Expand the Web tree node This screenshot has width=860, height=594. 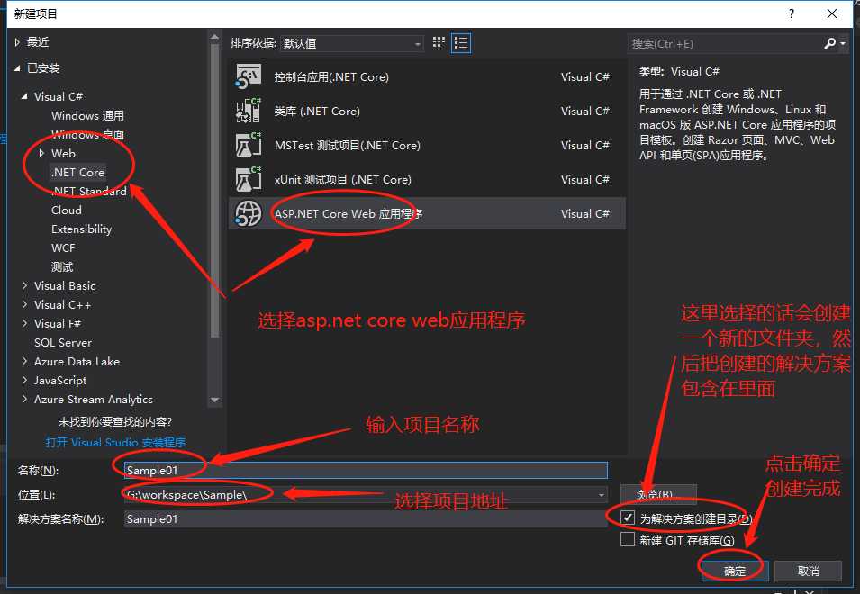tap(41, 153)
